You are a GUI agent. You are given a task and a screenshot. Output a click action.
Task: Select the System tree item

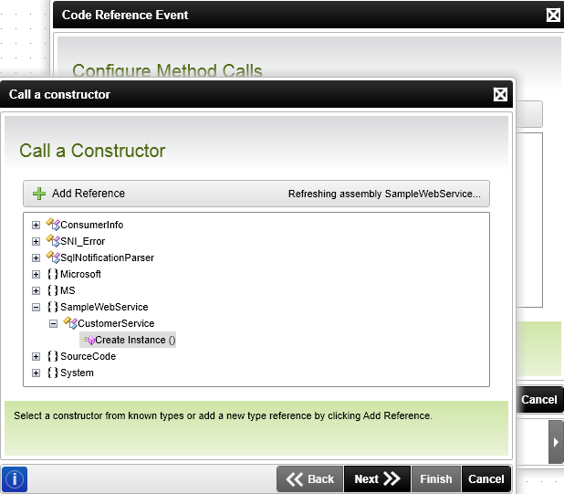[x=77, y=373]
